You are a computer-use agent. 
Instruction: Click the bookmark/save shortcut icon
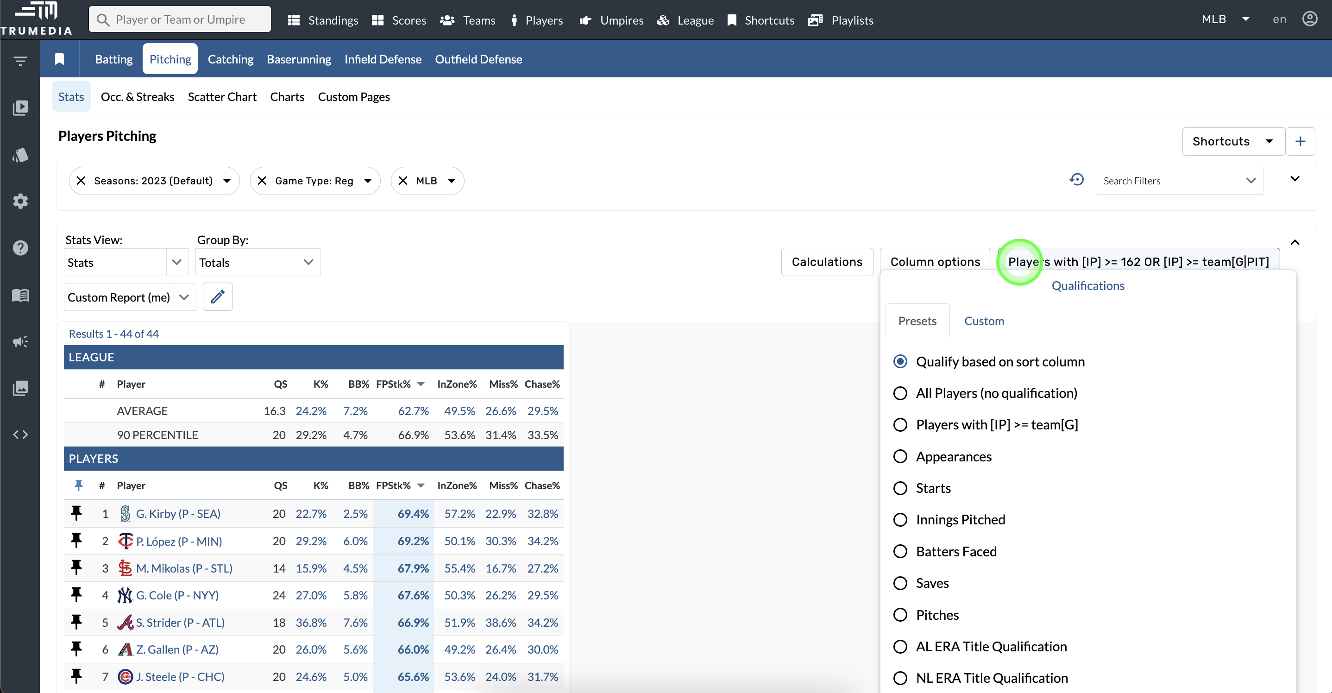(59, 59)
